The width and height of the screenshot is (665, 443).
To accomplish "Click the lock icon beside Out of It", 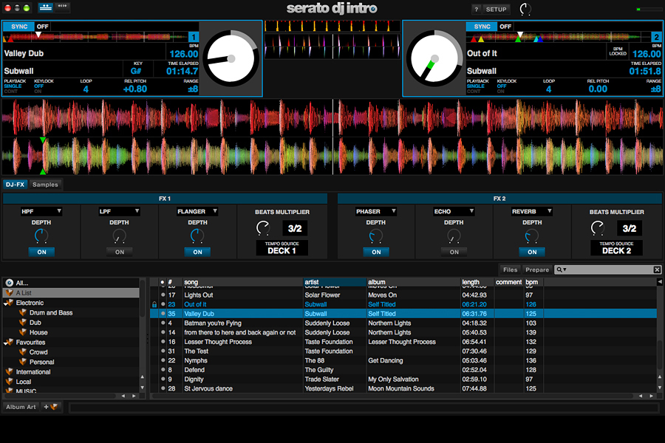I will (x=154, y=304).
